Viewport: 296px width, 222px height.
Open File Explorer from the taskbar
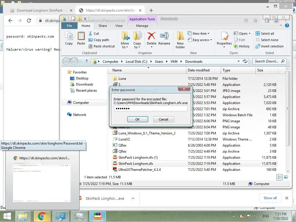click(x=23, y=216)
